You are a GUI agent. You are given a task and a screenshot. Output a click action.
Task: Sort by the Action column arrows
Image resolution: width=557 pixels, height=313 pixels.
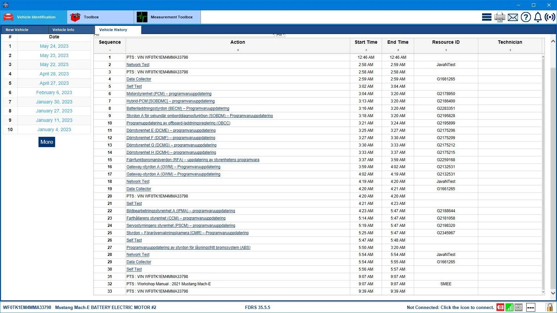(x=238, y=50)
